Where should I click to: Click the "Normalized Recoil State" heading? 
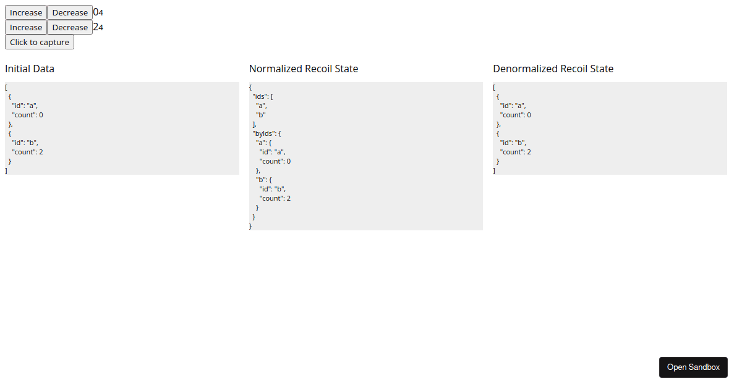click(x=303, y=69)
